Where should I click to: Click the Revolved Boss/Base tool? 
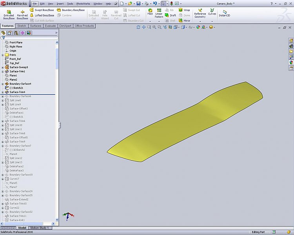tap(22, 15)
